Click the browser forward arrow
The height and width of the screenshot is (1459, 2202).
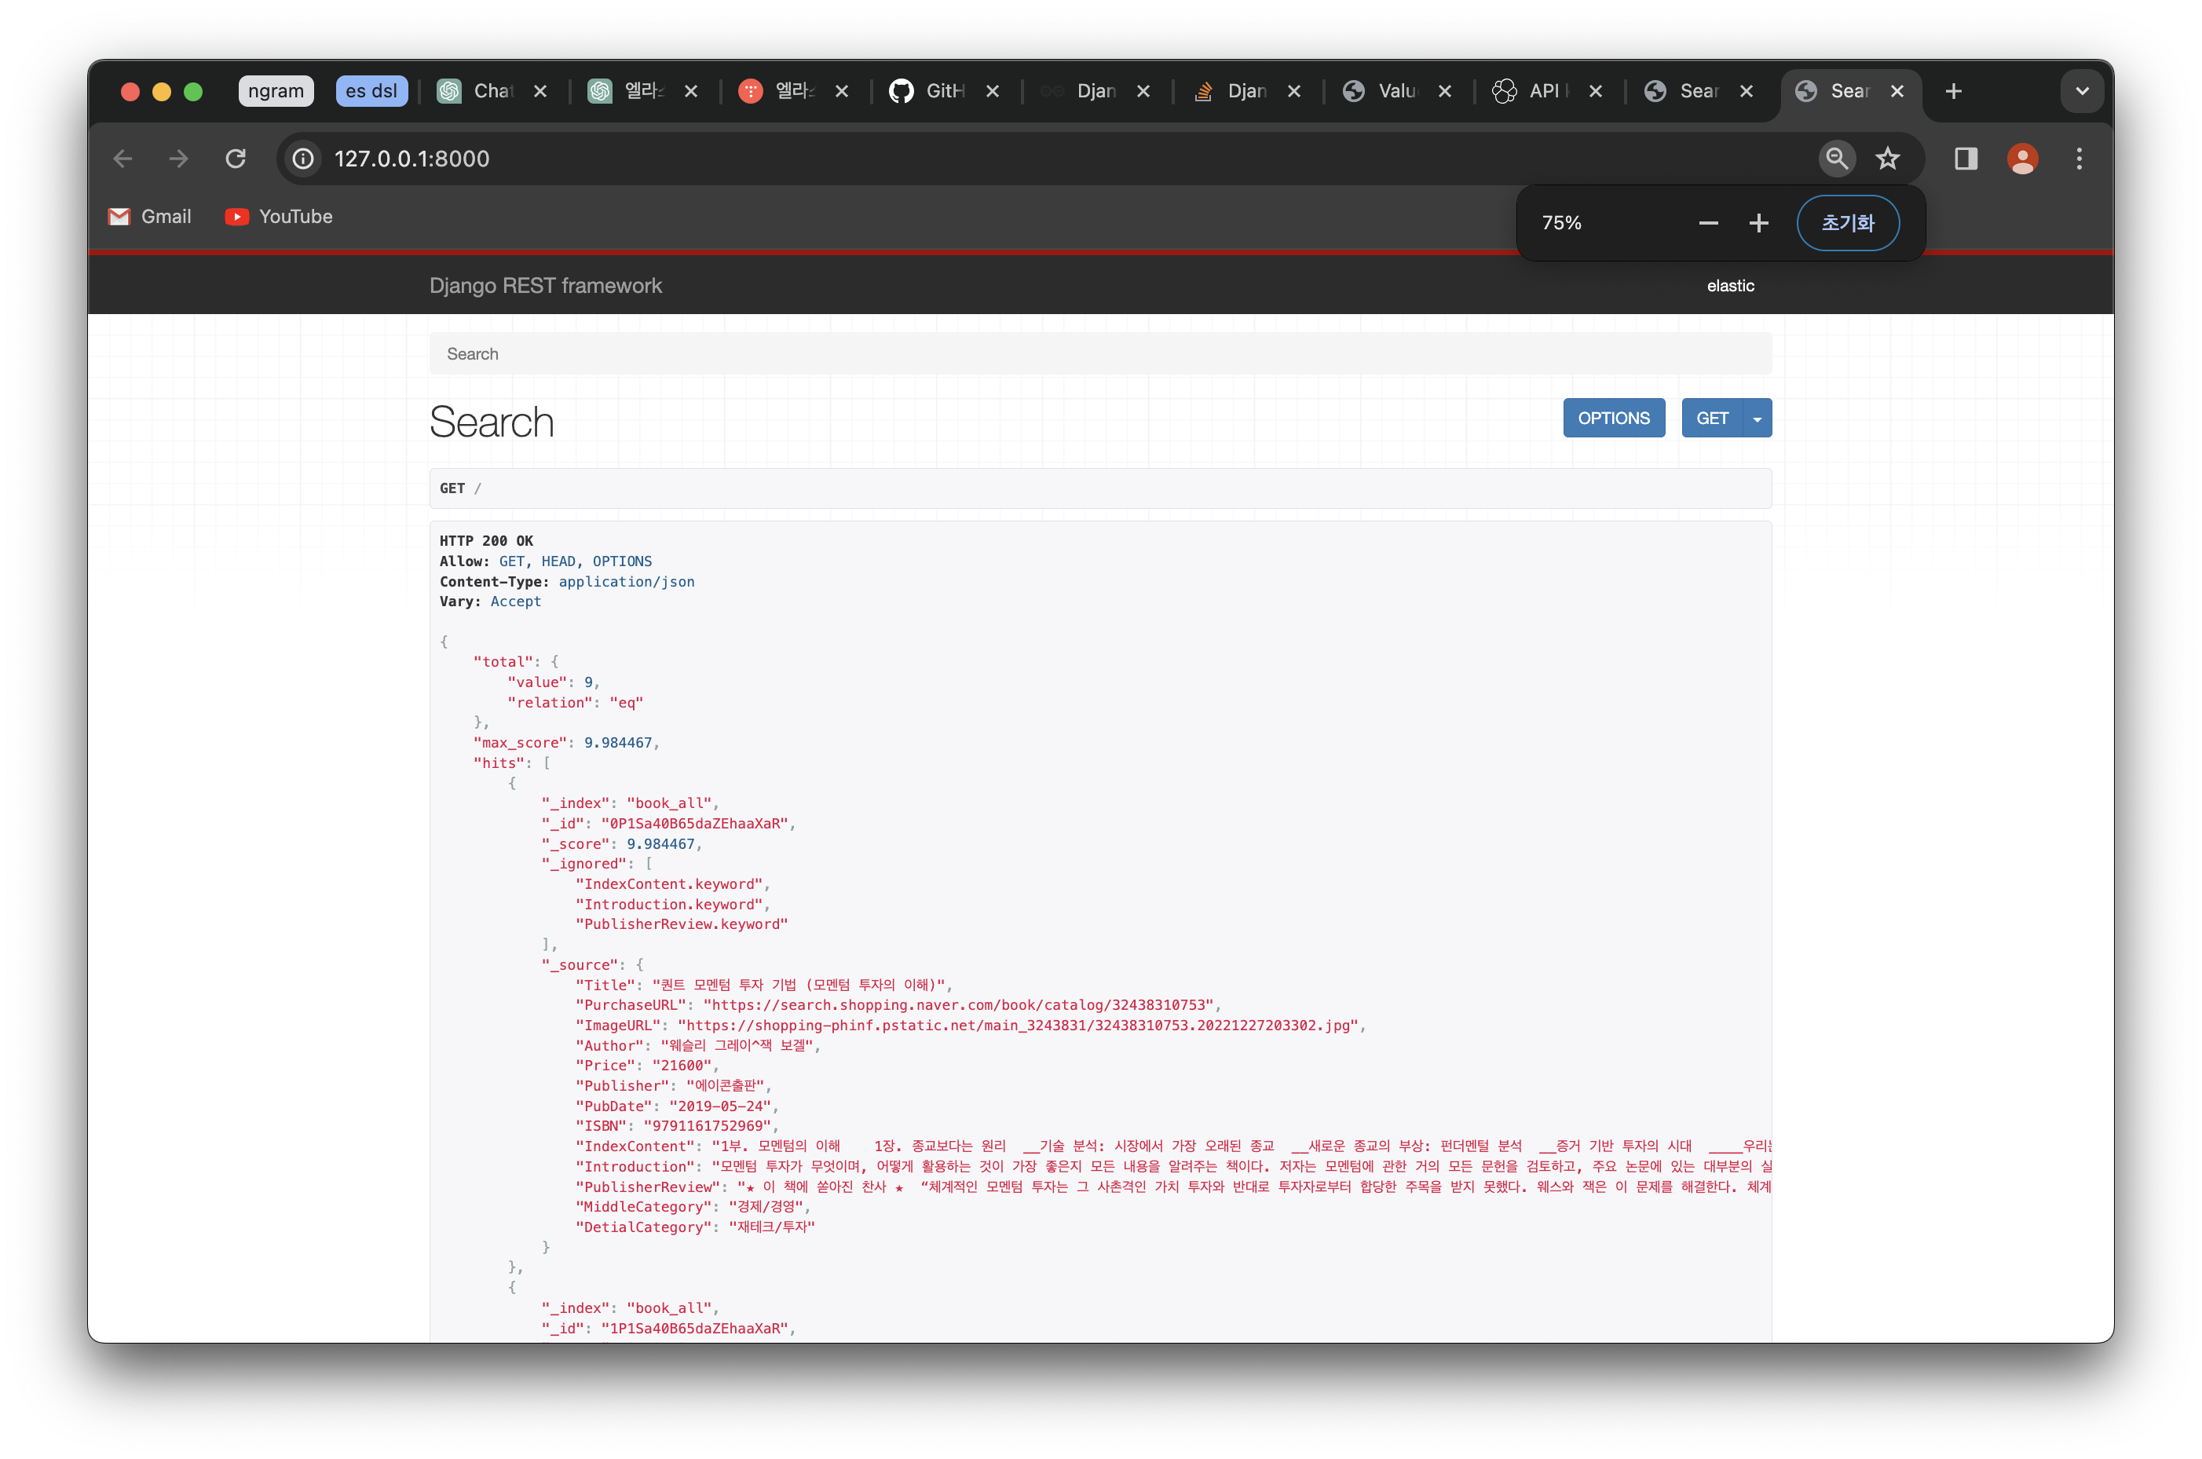pos(178,159)
